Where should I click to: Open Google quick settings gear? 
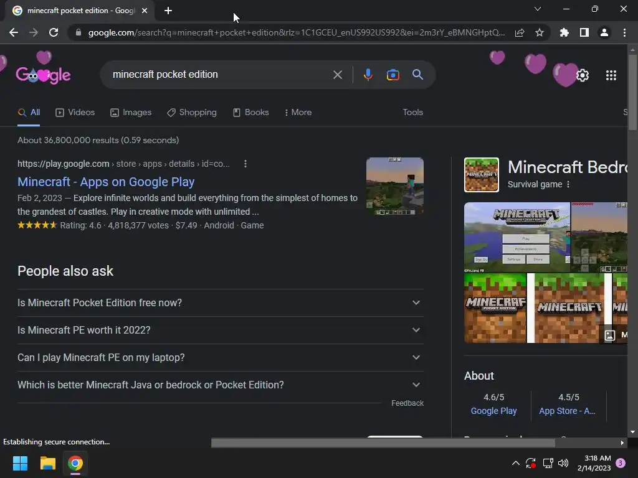click(583, 75)
